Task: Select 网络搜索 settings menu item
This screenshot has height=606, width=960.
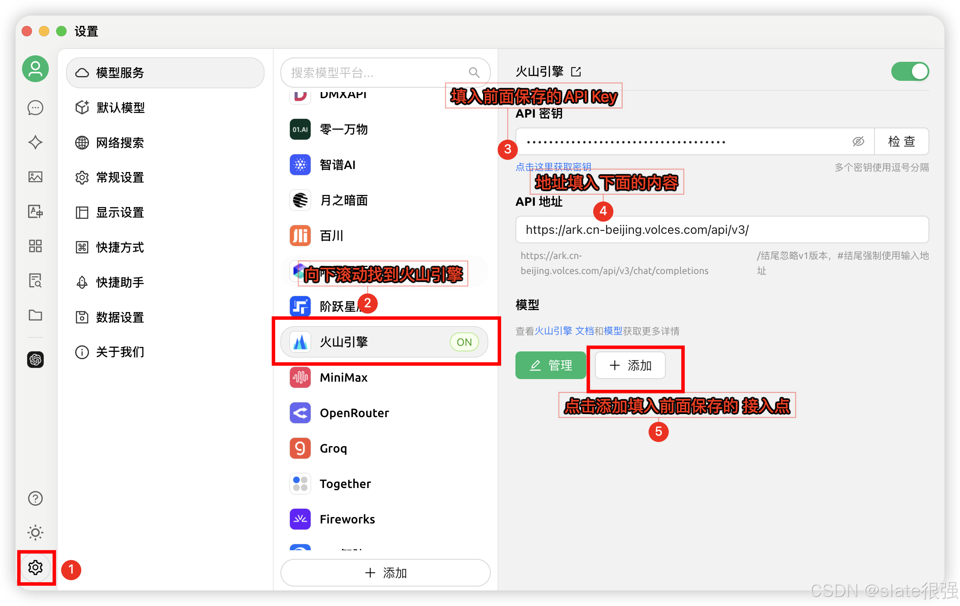Action: (x=120, y=143)
